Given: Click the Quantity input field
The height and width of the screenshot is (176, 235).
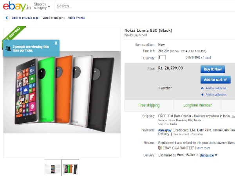Looking at the screenshot, I should [162, 58].
